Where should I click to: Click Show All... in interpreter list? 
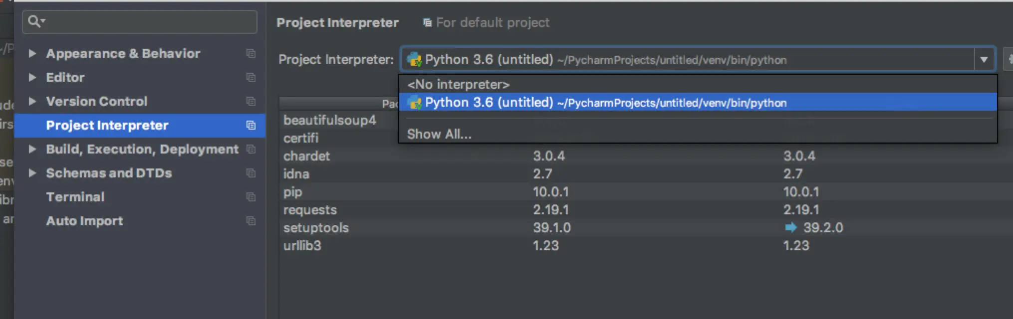pyautogui.click(x=439, y=134)
